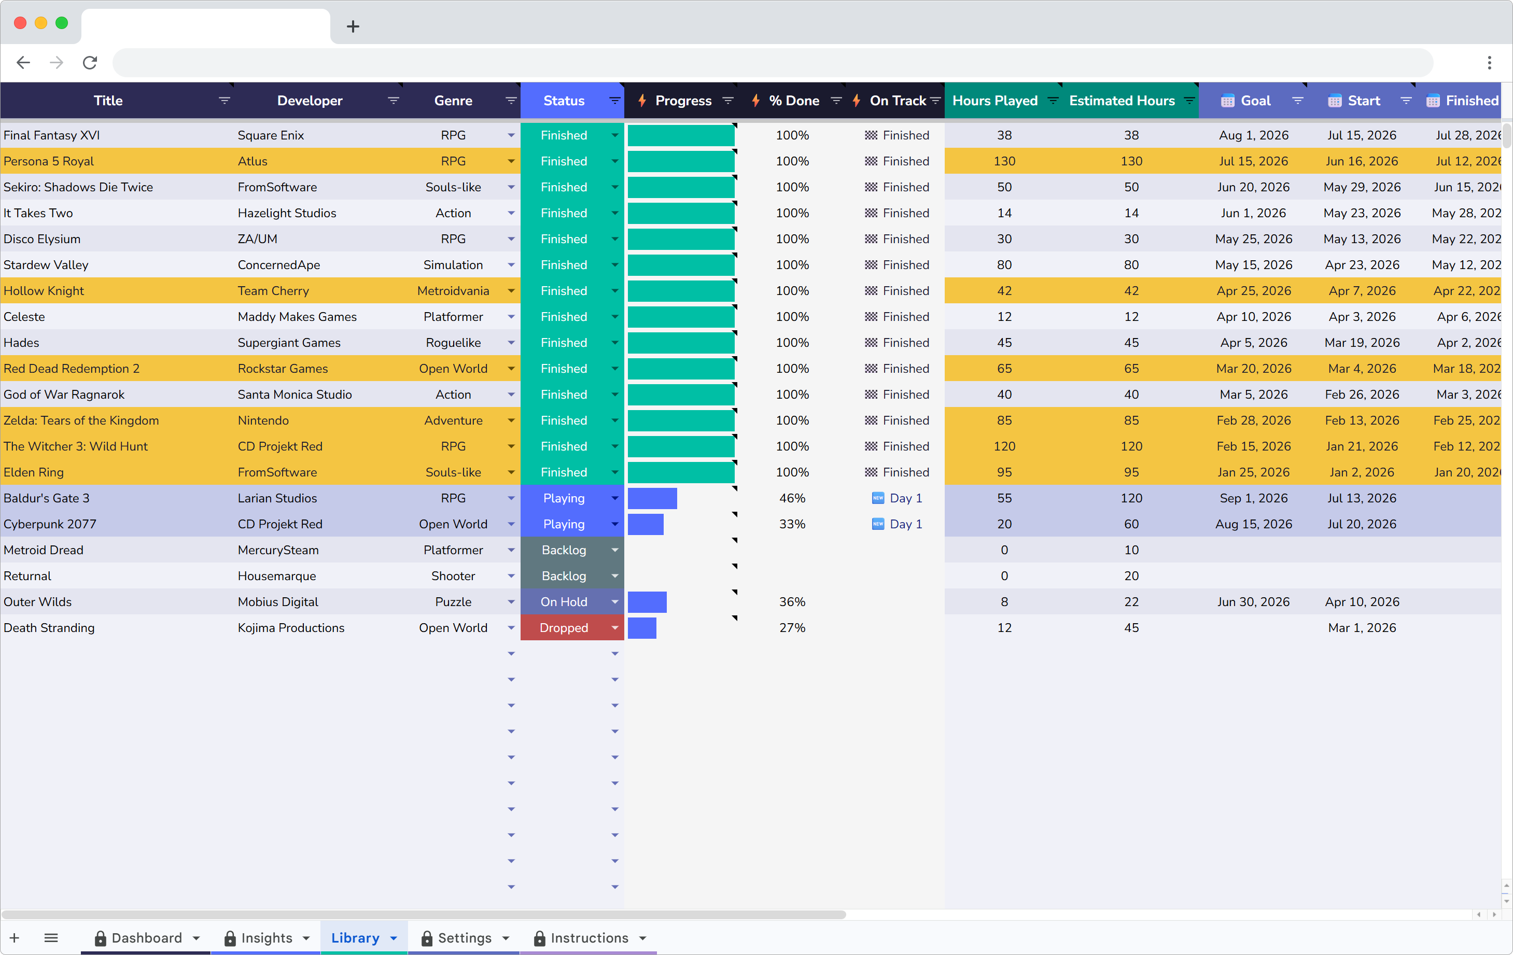Click the calendar icon in the Goal header

(x=1228, y=100)
